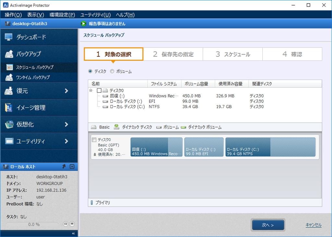Click the 次へ > button
This screenshot has width=332, height=237.
(268, 225)
